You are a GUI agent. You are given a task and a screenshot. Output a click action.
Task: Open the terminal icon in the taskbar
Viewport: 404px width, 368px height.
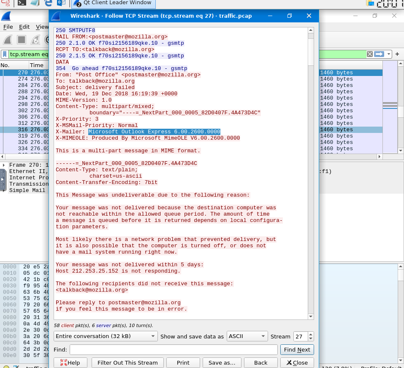click(x=22, y=3)
